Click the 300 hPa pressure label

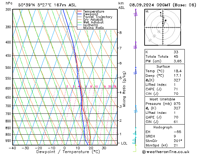point(9,10)
